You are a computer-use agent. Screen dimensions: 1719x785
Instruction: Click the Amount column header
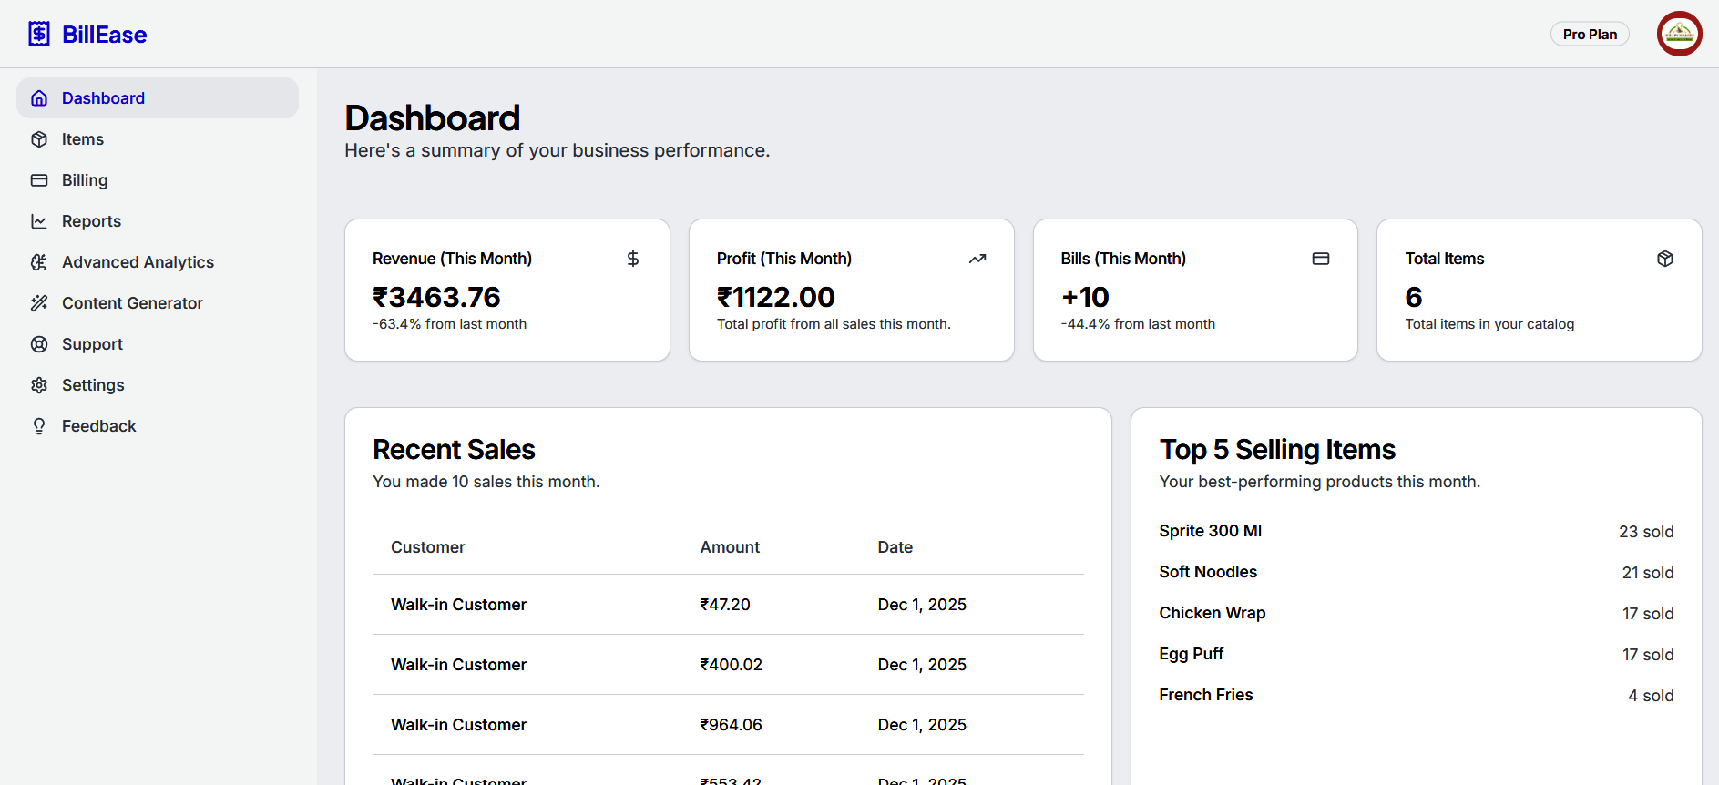click(730, 547)
